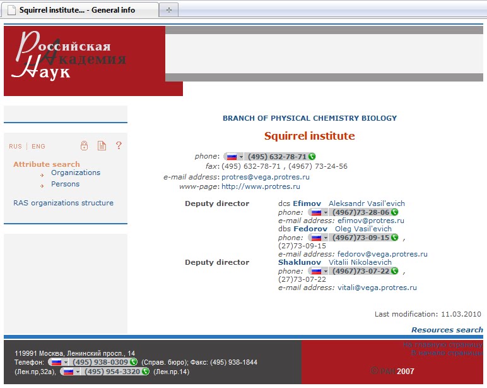Open a new browser tab

pyautogui.click(x=168, y=10)
